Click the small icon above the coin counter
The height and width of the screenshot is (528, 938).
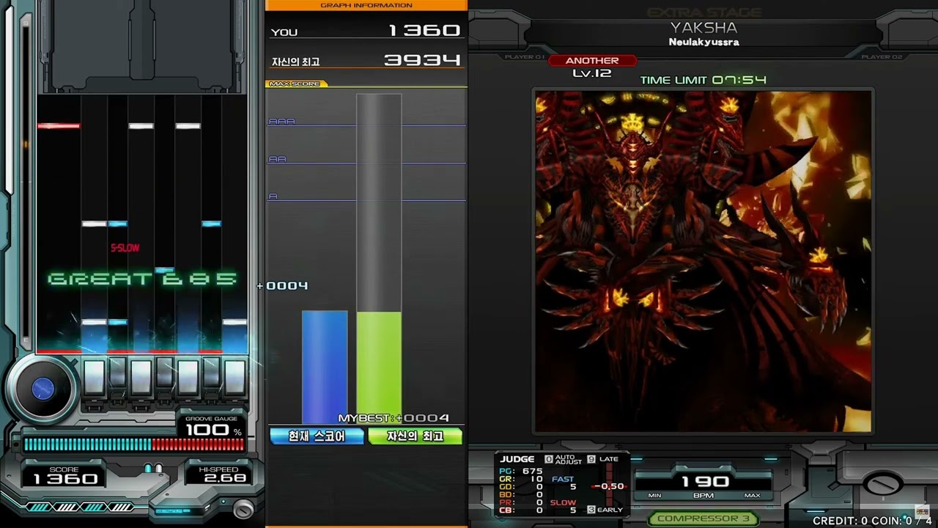click(921, 512)
